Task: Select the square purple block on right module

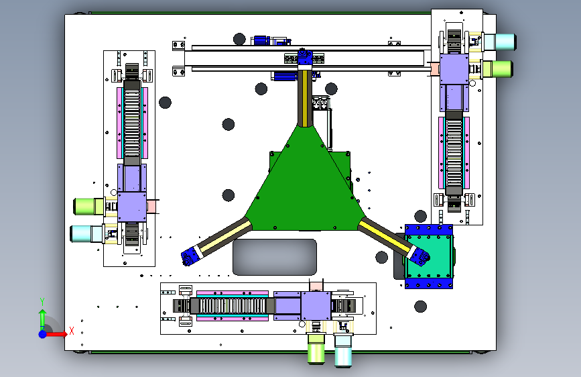Action: pyautogui.click(x=454, y=69)
